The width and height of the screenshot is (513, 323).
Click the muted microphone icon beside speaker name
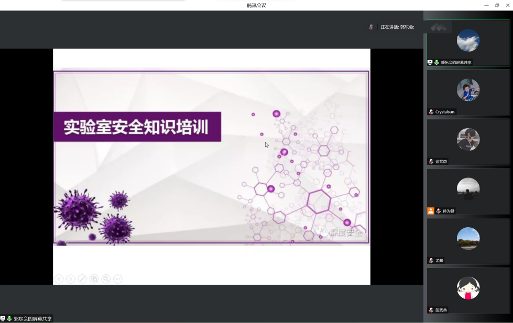point(371,27)
